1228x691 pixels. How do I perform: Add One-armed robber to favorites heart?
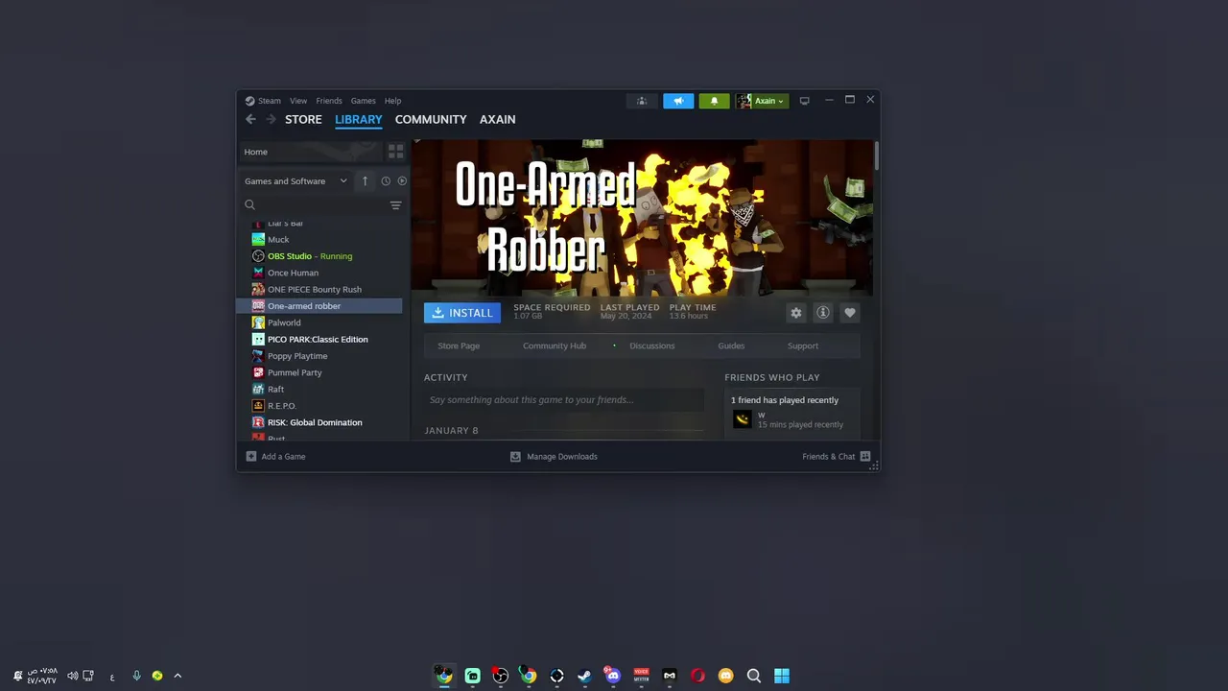coord(850,313)
